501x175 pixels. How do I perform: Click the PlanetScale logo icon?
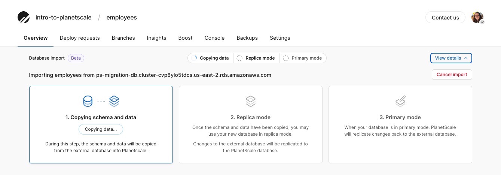point(24,18)
